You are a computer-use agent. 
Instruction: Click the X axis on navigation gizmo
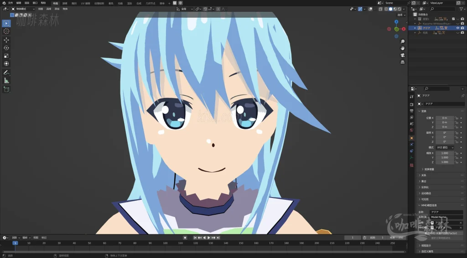coord(404,29)
